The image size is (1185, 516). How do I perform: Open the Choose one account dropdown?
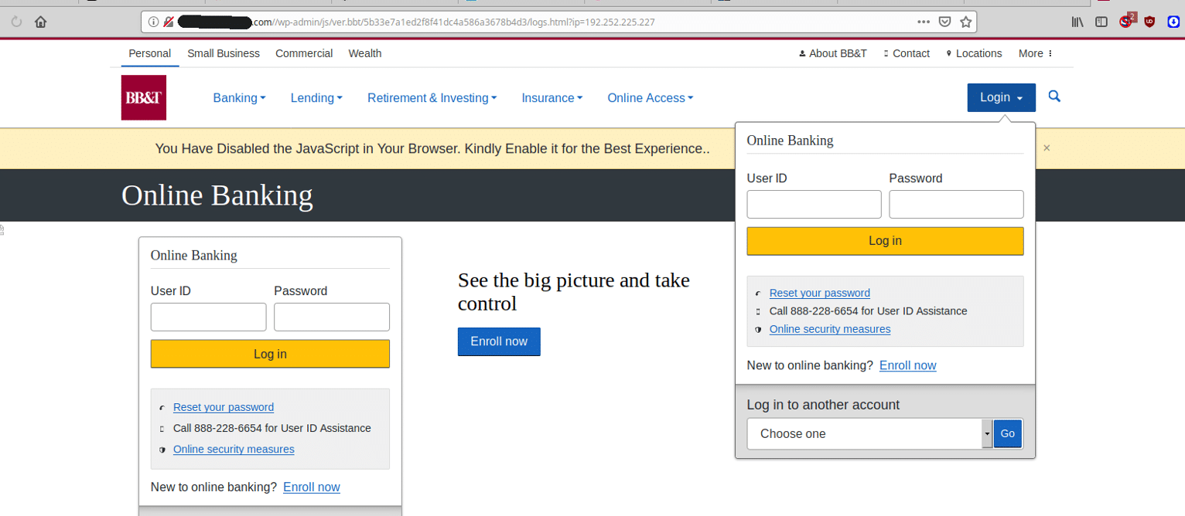click(x=869, y=434)
